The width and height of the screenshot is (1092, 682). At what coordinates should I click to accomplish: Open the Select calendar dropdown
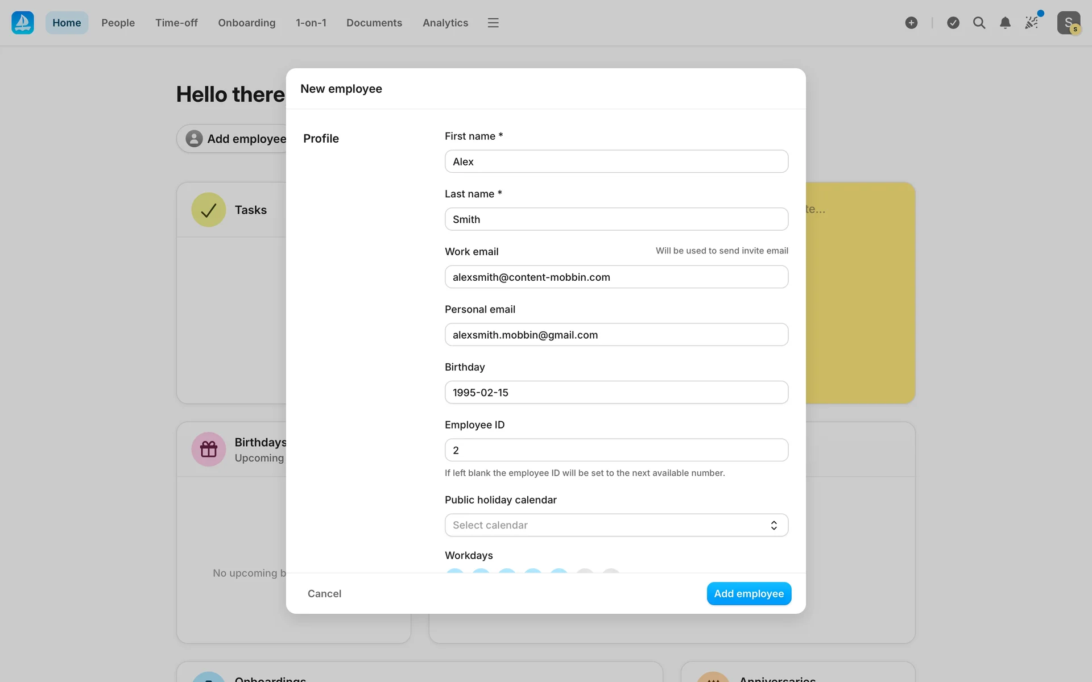[609, 525]
